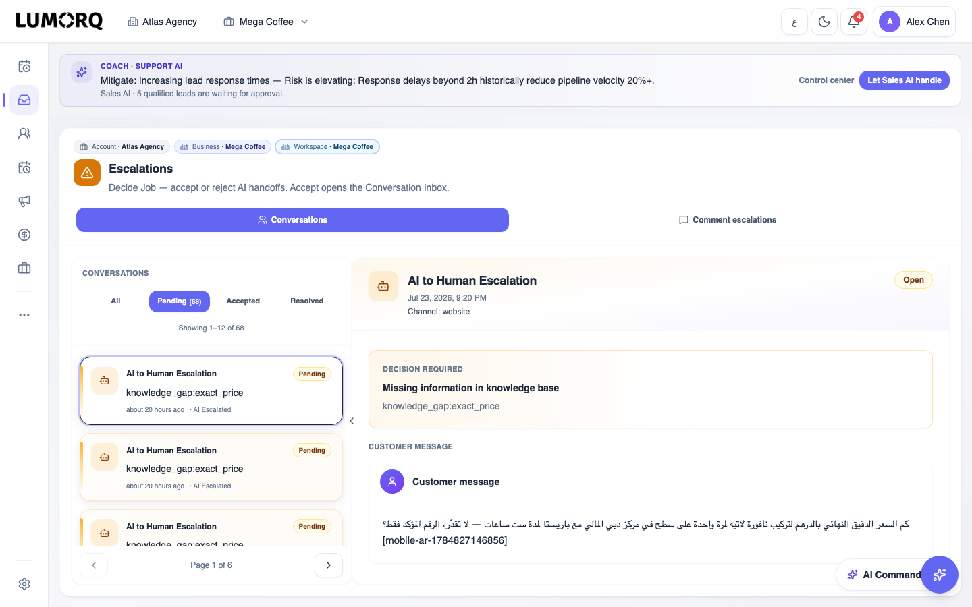This screenshot has width=972, height=607.
Task: Open notifications bell with 4 badge
Action: (x=854, y=22)
